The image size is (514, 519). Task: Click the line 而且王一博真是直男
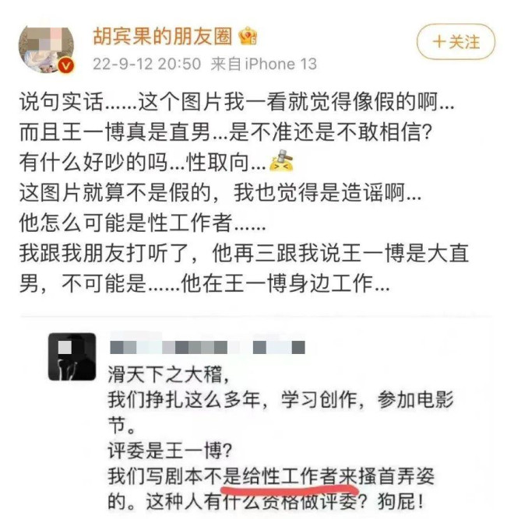pos(226,132)
